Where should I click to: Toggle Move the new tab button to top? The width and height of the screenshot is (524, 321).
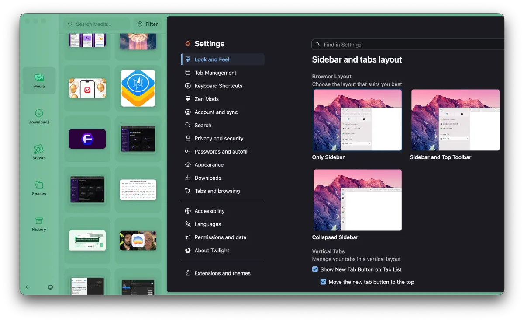(323, 282)
